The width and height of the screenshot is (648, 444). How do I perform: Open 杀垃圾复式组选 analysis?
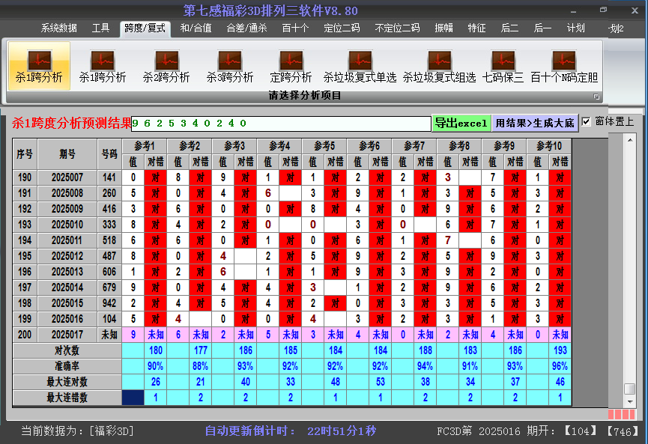tap(439, 66)
